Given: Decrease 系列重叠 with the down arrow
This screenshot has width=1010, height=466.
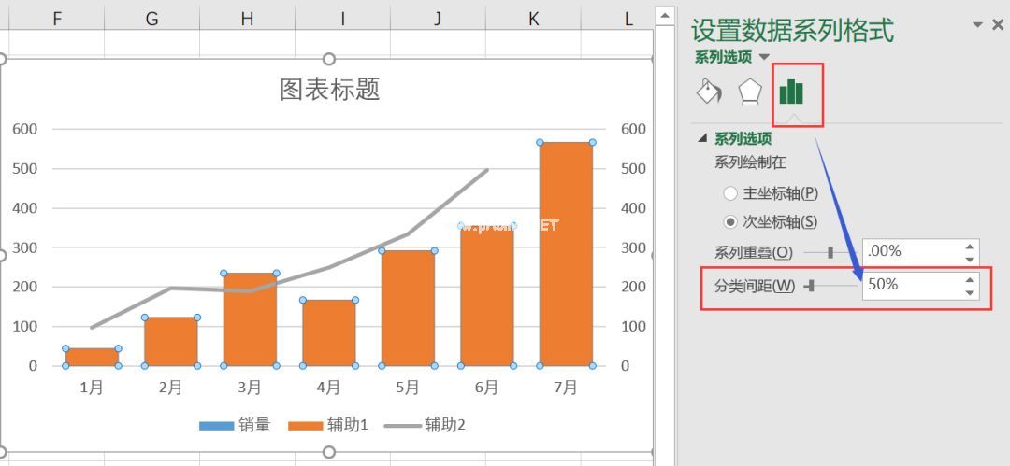Looking at the screenshot, I should [970, 259].
